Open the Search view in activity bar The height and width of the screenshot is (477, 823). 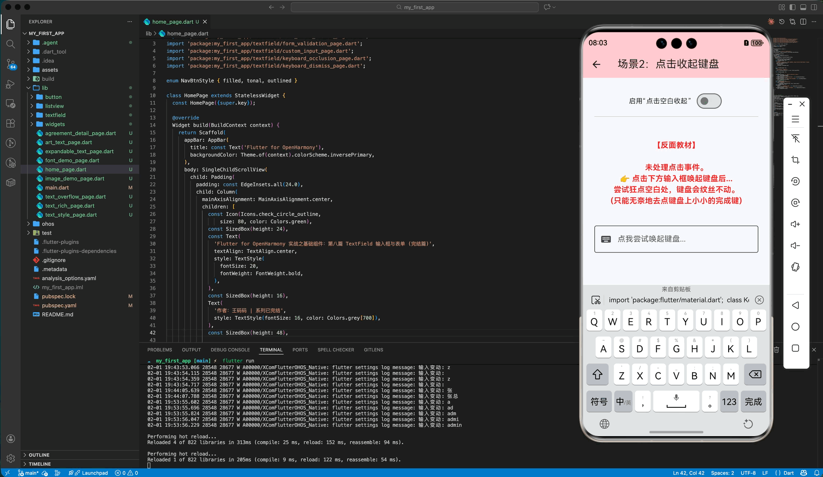[x=11, y=44]
